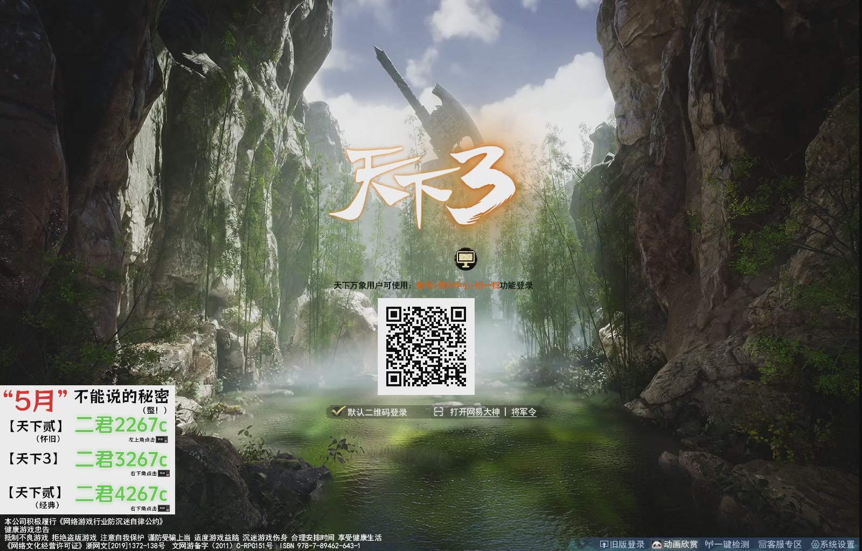Screen dimensions: 862x551
Task: Click the "5月" red heading in banner
Action: tap(36, 400)
